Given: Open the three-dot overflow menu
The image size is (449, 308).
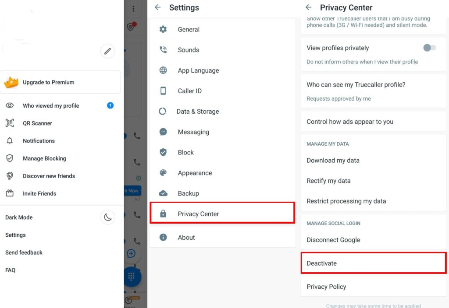Looking at the screenshot, I should 133,9.
